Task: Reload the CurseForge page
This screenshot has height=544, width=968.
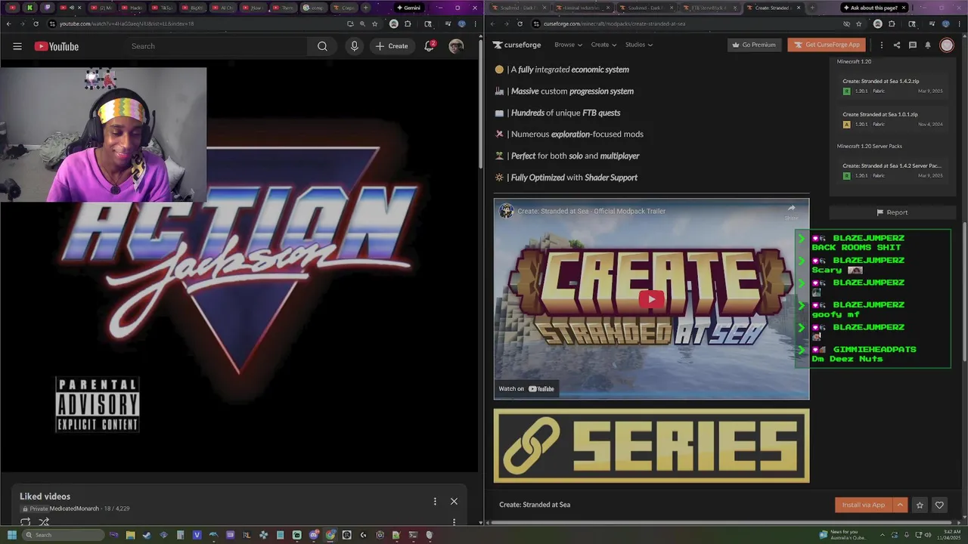Action: [520, 23]
